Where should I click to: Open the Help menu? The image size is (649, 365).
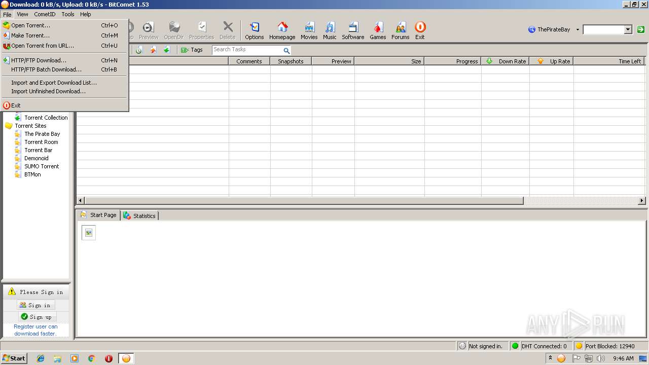[86, 14]
